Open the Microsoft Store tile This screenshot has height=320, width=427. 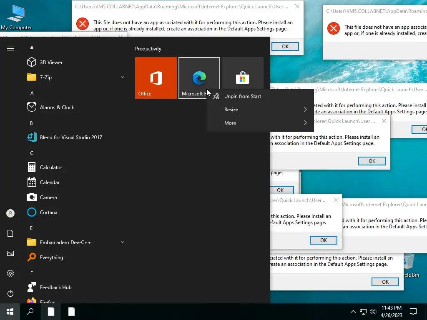[243, 73]
